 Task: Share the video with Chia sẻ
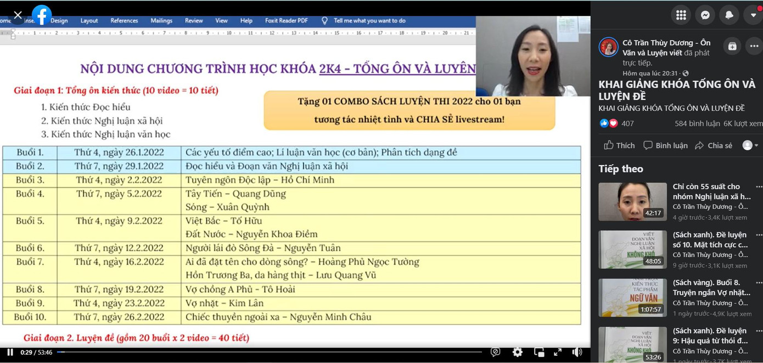pyautogui.click(x=714, y=145)
